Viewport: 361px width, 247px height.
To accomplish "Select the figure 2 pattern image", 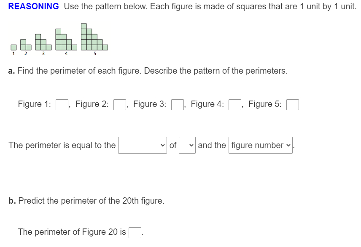I will pyautogui.click(x=25, y=44).
